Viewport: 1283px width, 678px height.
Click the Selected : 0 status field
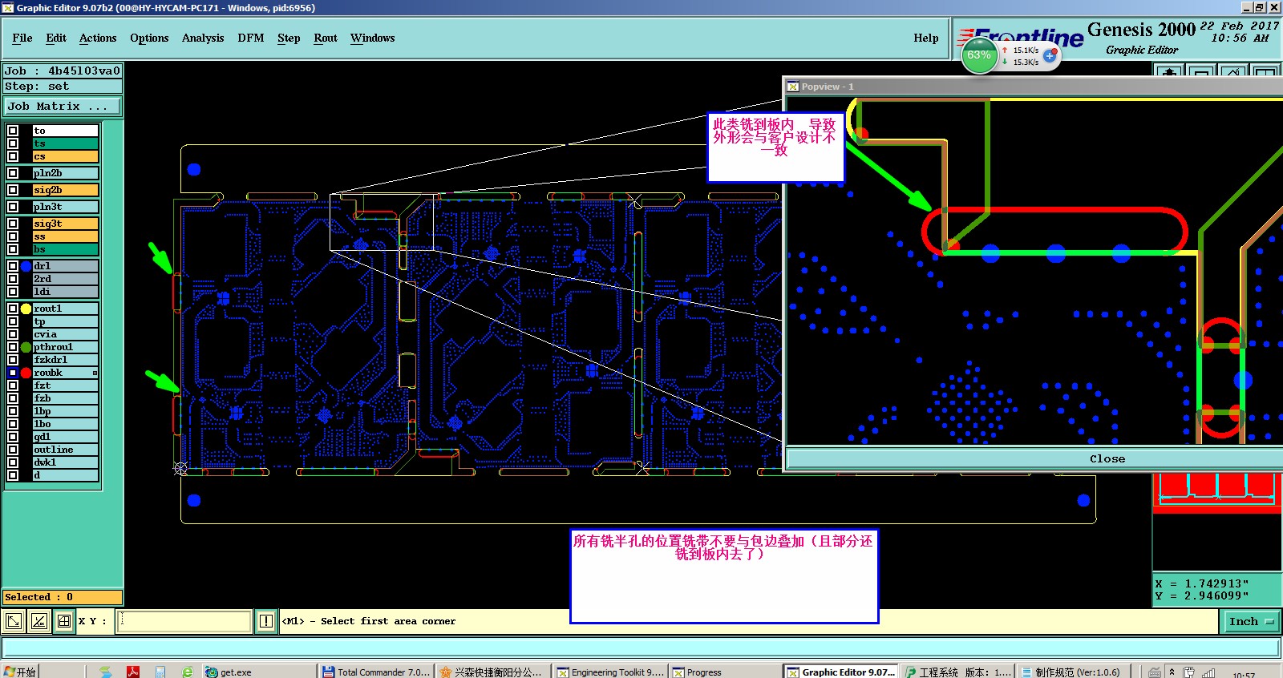point(63,597)
